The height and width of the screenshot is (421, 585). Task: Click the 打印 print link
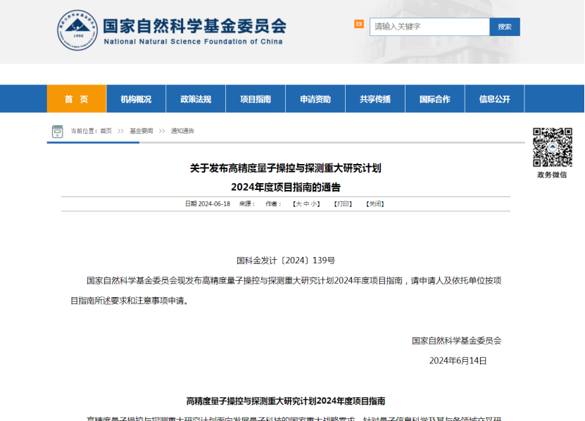343,204
